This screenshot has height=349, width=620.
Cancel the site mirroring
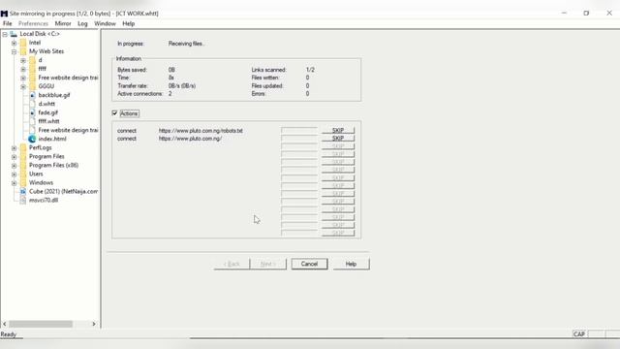click(x=309, y=264)
